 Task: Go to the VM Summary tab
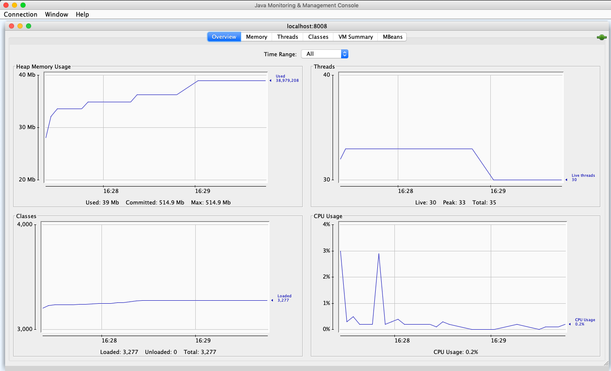356,37
